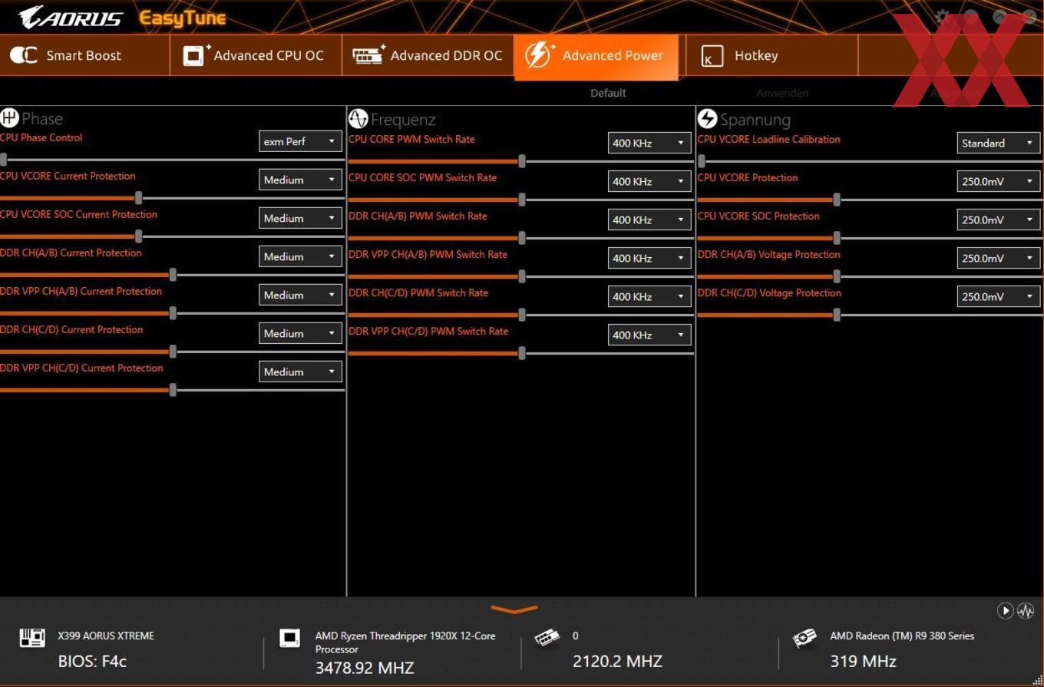Open DDR CH(C/D) Voltage Protection dropdown
1044x687 pixels.
[x=999, y=296]
